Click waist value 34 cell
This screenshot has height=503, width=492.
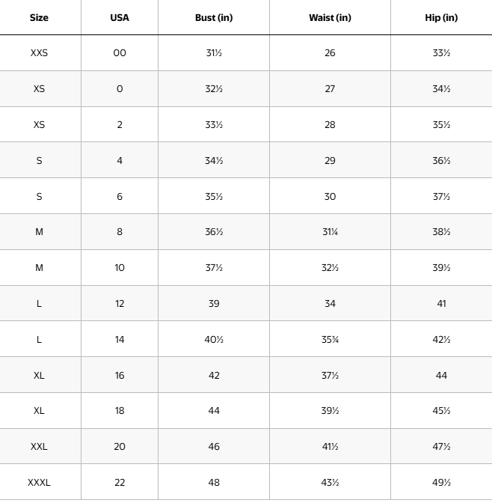click(330, 303)
